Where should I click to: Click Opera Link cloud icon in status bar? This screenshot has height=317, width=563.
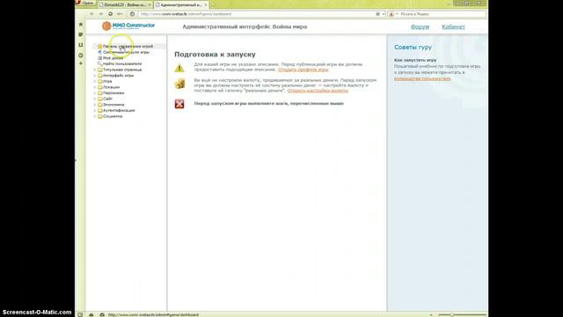tap(91, 314)
